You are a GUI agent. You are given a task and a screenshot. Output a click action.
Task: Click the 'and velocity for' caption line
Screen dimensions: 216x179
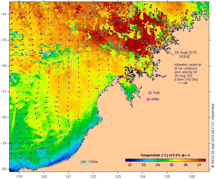coord(186,72)
